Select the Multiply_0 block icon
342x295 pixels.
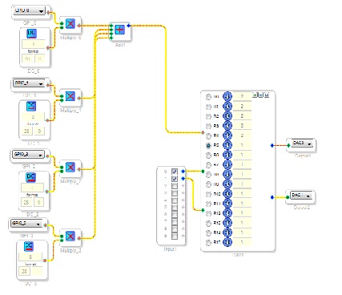pyautogui.click(x=70, y=24)
